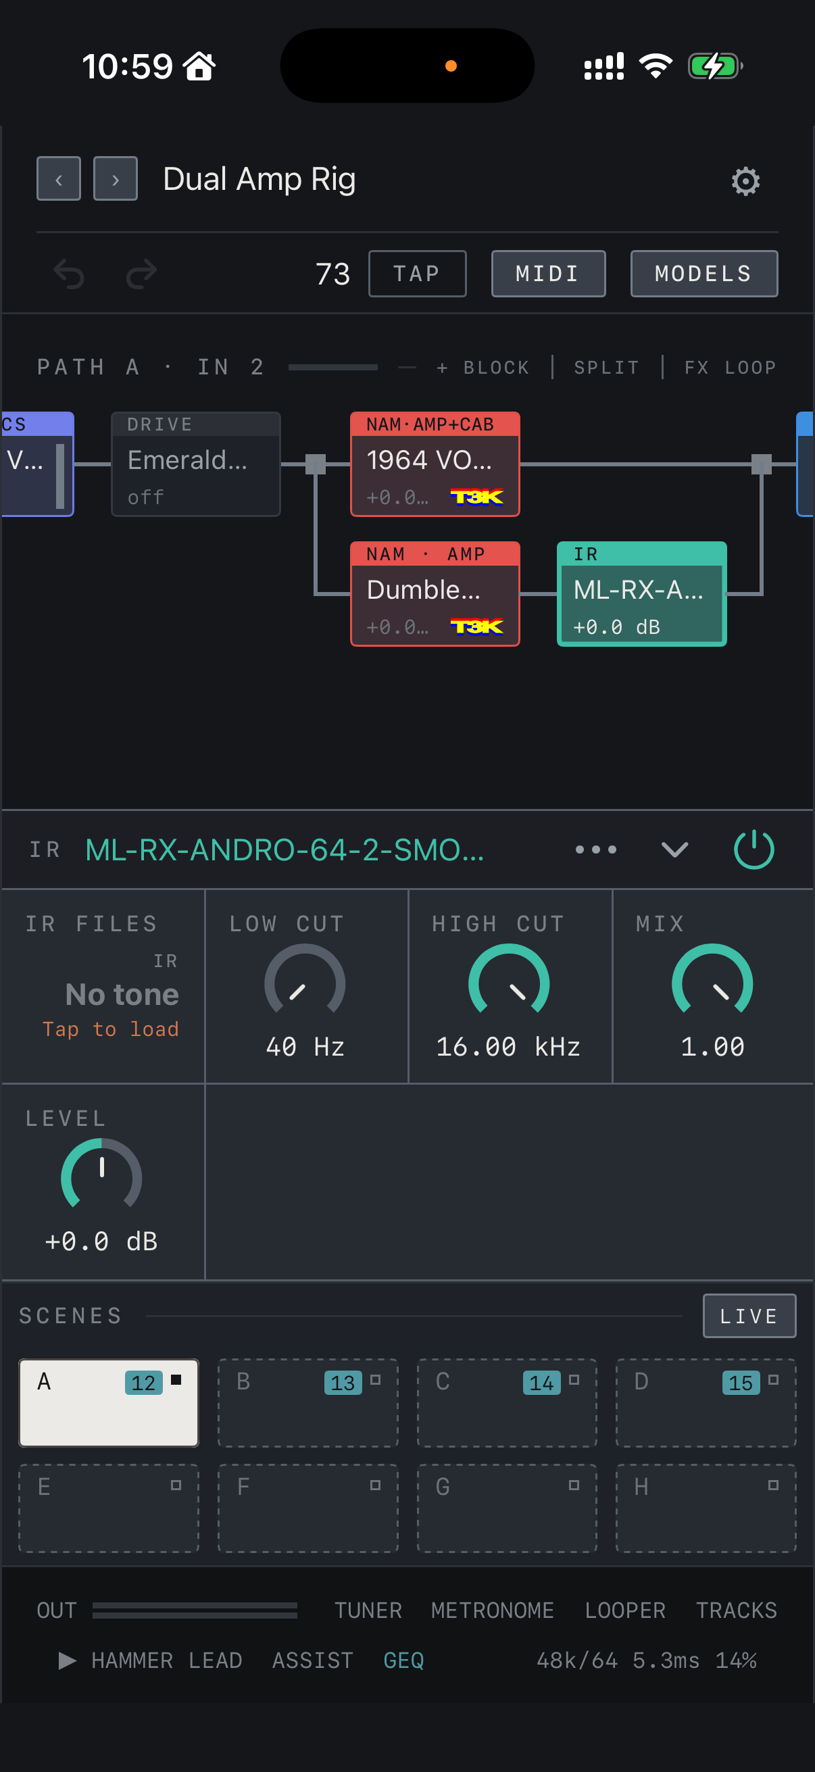Select scene A
Image resolution: width=815 pixels, height=1772 pixels.
click(x=109, y=1402)
